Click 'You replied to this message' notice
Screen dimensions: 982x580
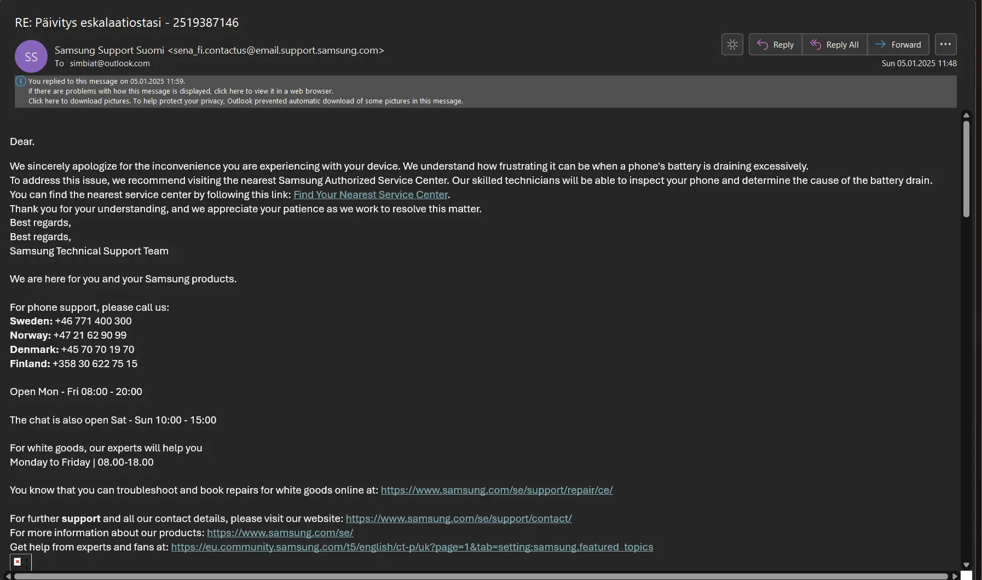(107, 81)
